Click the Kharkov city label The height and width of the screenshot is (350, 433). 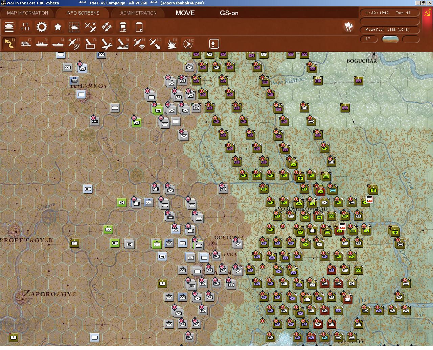click(x=89, y=85)
